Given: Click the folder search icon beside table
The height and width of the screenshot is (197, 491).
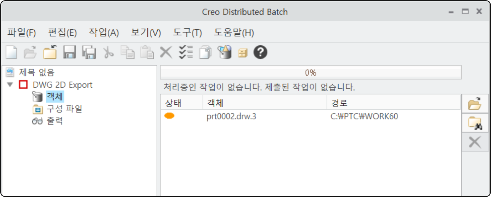Looking at the screenshot, I should pyautogui.click(x=475, y=123).
